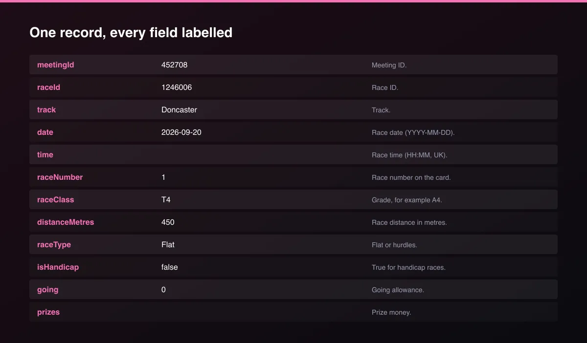Click the "Meeting ID." description
The width and height of the screenshot is (587, 343).
pyautogui.click(x=389, y=65)
